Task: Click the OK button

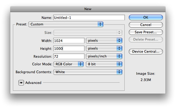Action: 146,18
